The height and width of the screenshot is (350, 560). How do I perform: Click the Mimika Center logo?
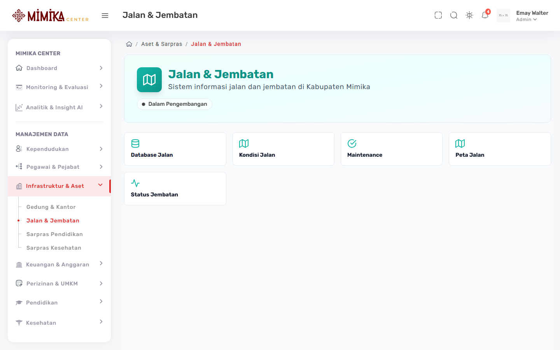click(x=51, y=16)
